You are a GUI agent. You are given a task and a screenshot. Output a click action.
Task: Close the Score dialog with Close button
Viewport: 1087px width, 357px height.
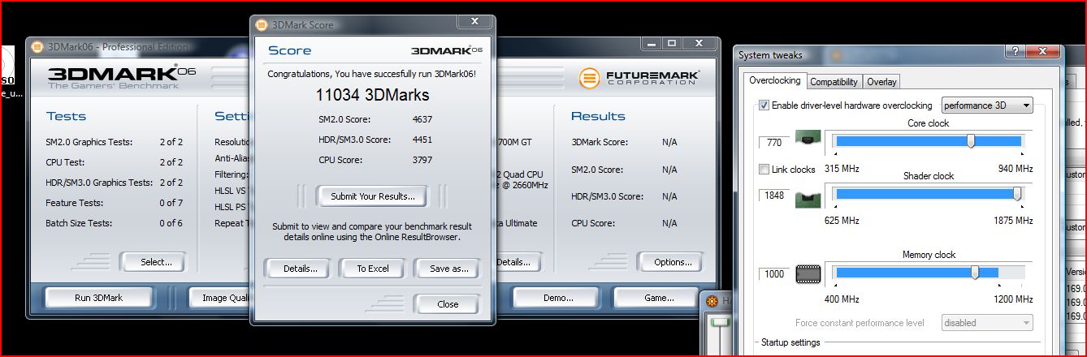coord(447,304)
